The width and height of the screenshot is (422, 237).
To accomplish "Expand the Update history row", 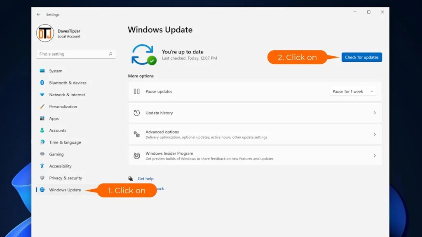I will pyautogui.click(x=255, y=113).
